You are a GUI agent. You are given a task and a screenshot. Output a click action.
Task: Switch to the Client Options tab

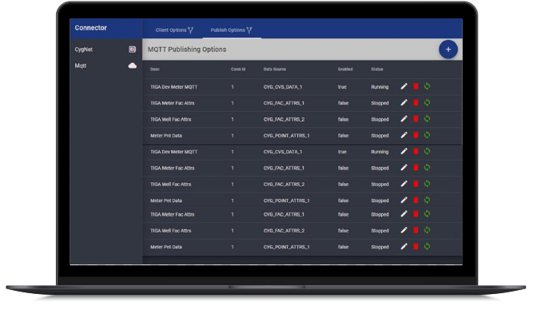(x=174, y=30)
